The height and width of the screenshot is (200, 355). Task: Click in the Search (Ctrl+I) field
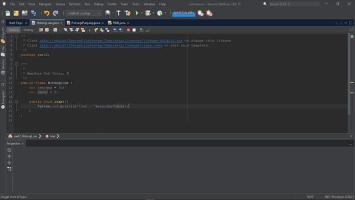[x=294, y=4]
